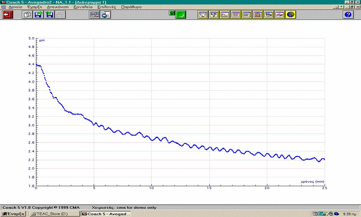Screen dimensions: 361x217
Task: Click the 5.0 value on pH axis
Action: click(31, 38)
